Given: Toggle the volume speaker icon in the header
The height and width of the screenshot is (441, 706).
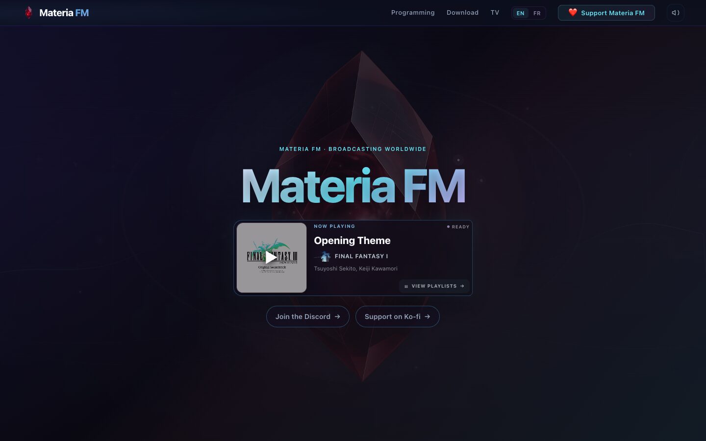Looking at the screenshot, I should 676,13.
